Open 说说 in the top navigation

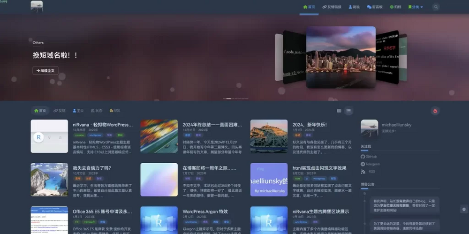pyautogui.click(x=354, y=7)
